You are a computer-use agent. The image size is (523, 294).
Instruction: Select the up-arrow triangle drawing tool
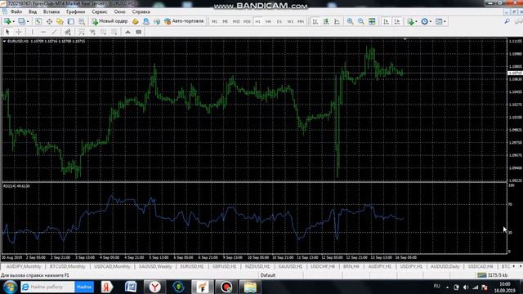(x=127, y=32)
